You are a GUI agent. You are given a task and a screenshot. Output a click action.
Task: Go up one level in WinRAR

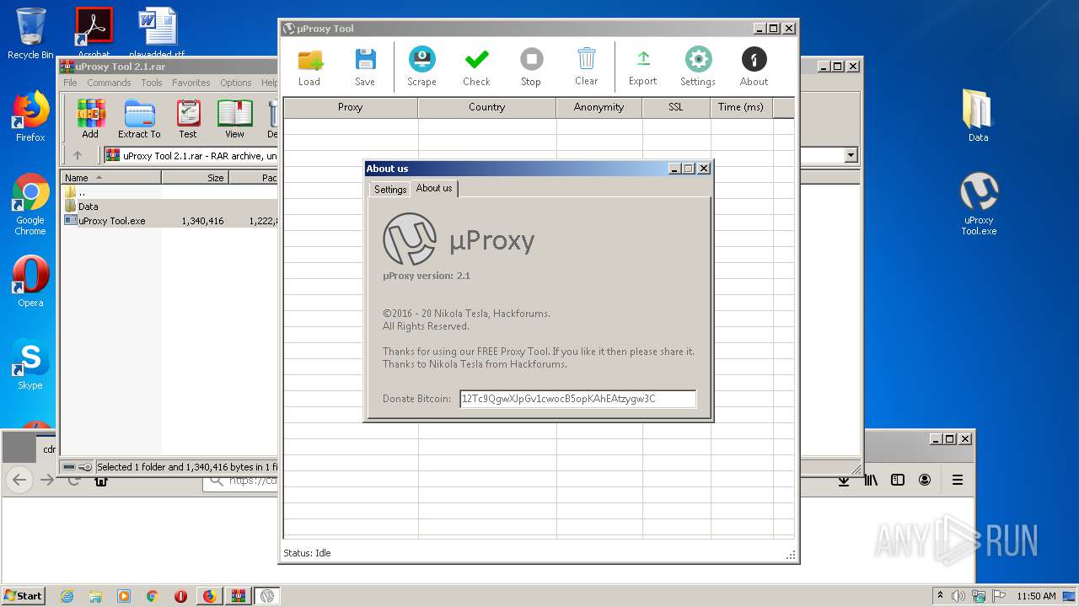point(78,155)
